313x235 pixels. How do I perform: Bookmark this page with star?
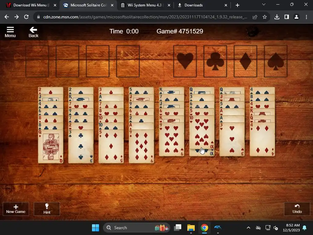tap(265, 17)
